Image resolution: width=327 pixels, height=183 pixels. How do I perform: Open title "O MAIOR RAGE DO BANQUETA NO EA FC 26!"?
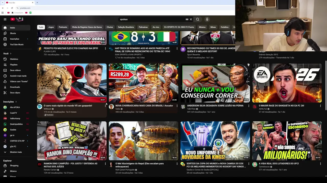[x=281, y=105]
